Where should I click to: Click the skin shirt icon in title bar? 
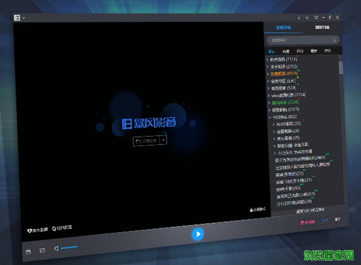coord(316,17)
